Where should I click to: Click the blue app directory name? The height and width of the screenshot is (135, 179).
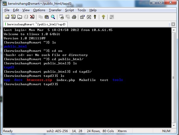click(x=7, y=80)
